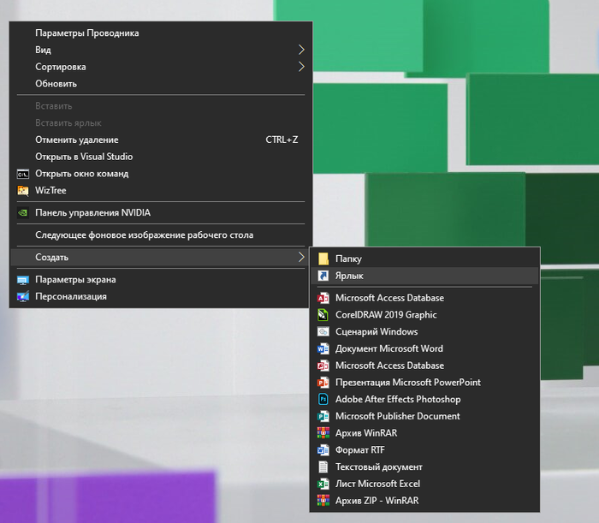Click the text document page icon

click(x=323, y=467)
